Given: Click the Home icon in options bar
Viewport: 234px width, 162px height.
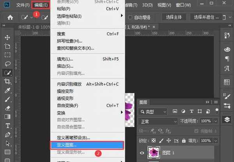Looking at the screenshot, I should (10, 17).
